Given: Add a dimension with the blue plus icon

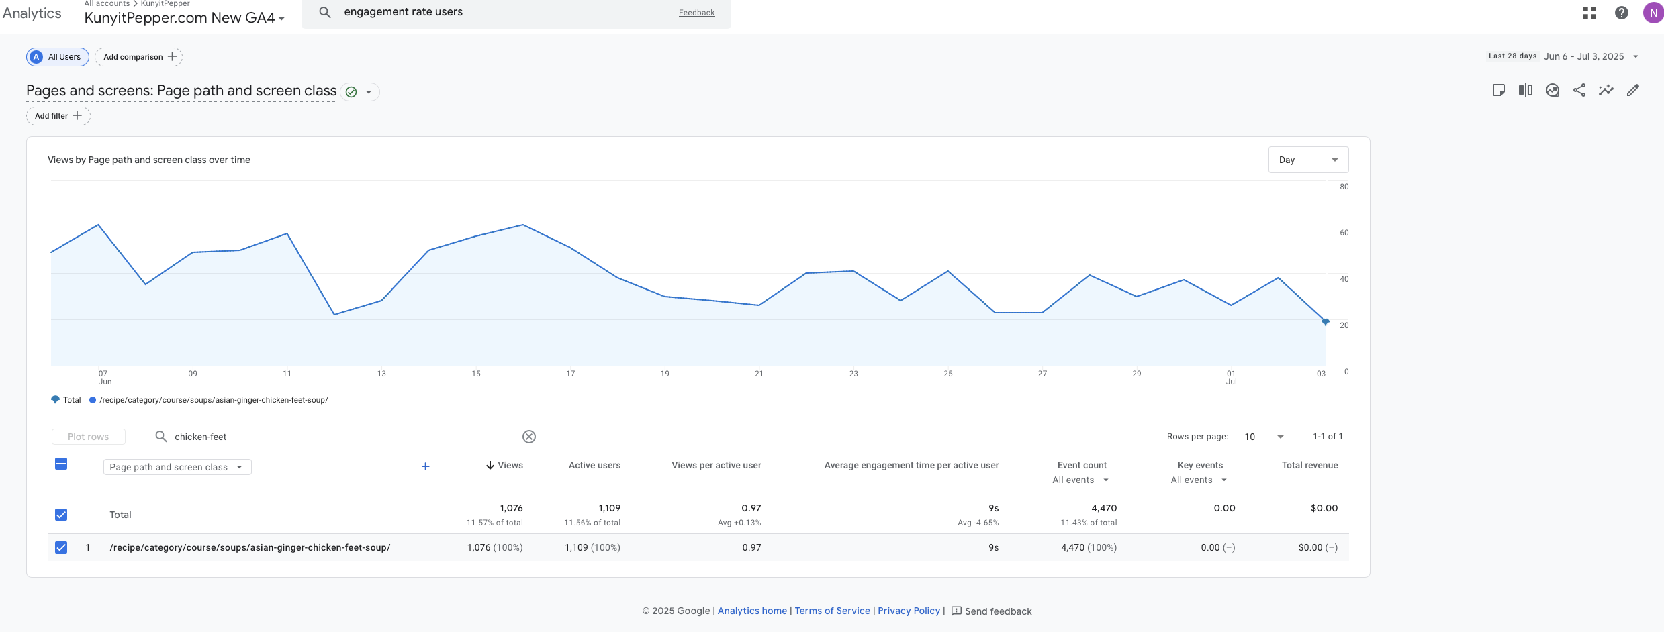Looking at the screenshot, I should coord(425,466).
